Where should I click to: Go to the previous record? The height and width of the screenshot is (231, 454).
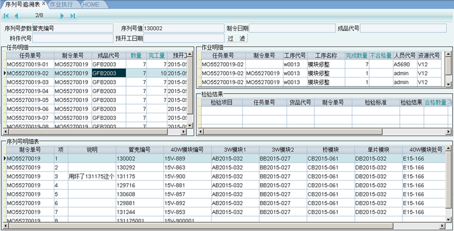(16, 16)
